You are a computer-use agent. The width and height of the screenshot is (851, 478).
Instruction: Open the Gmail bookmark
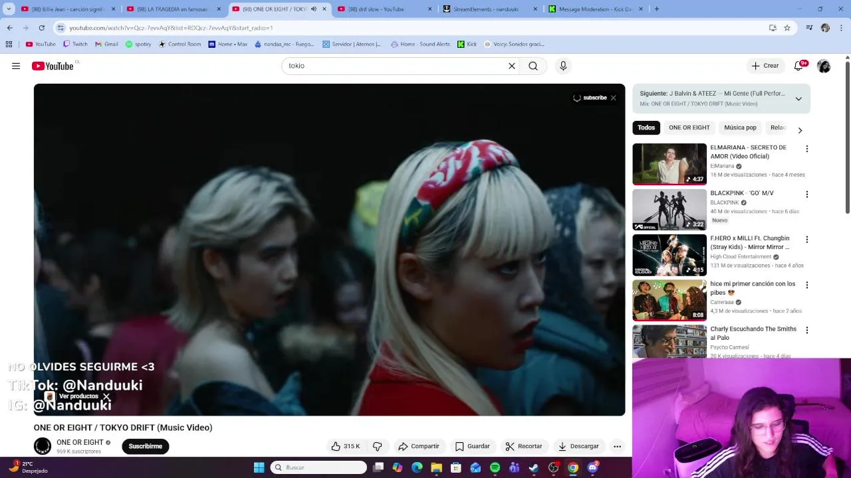(106, 44)
